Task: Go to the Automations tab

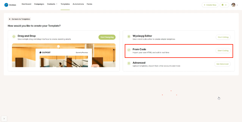Action: tap(78, 4)
